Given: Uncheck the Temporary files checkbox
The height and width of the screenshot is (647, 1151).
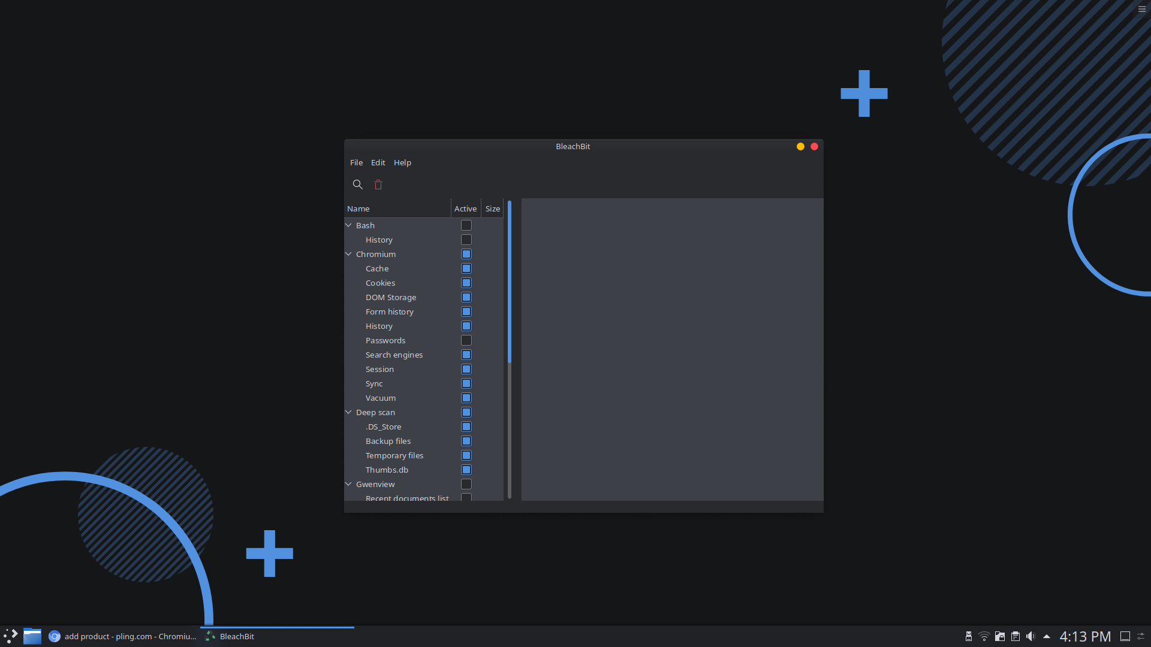Looking at the screenshot, I should point(466,455).
